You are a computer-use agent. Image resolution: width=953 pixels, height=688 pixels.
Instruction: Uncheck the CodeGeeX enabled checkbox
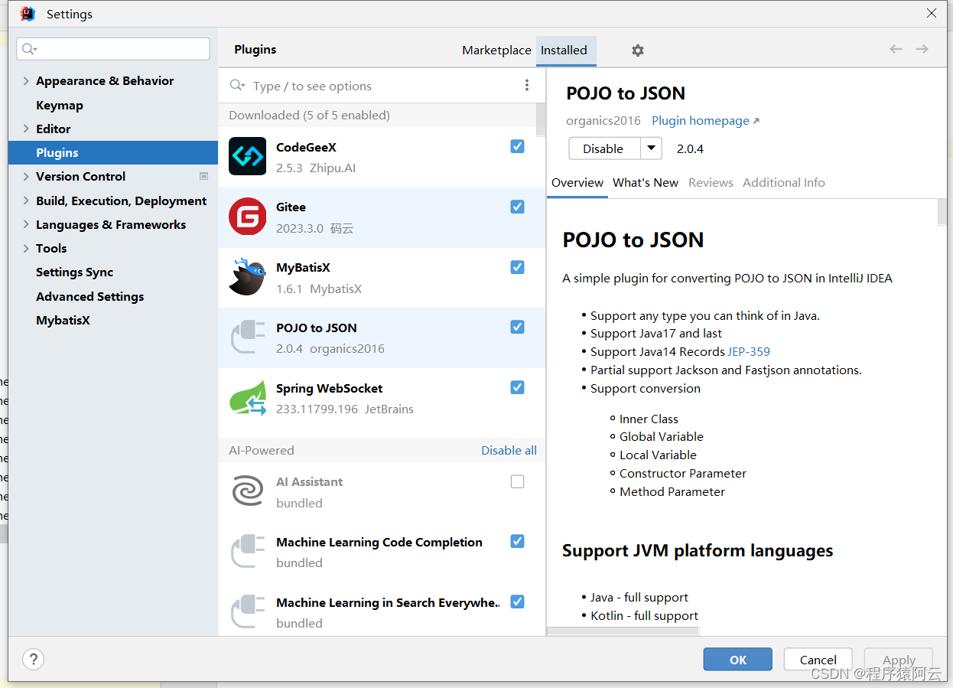517,146
